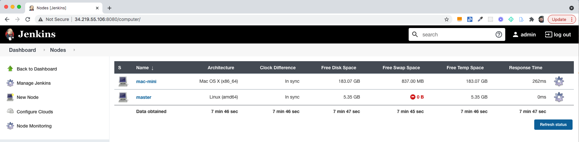The image size is (579, 142).
Task: Sort by the S status column
Action: 120,68
